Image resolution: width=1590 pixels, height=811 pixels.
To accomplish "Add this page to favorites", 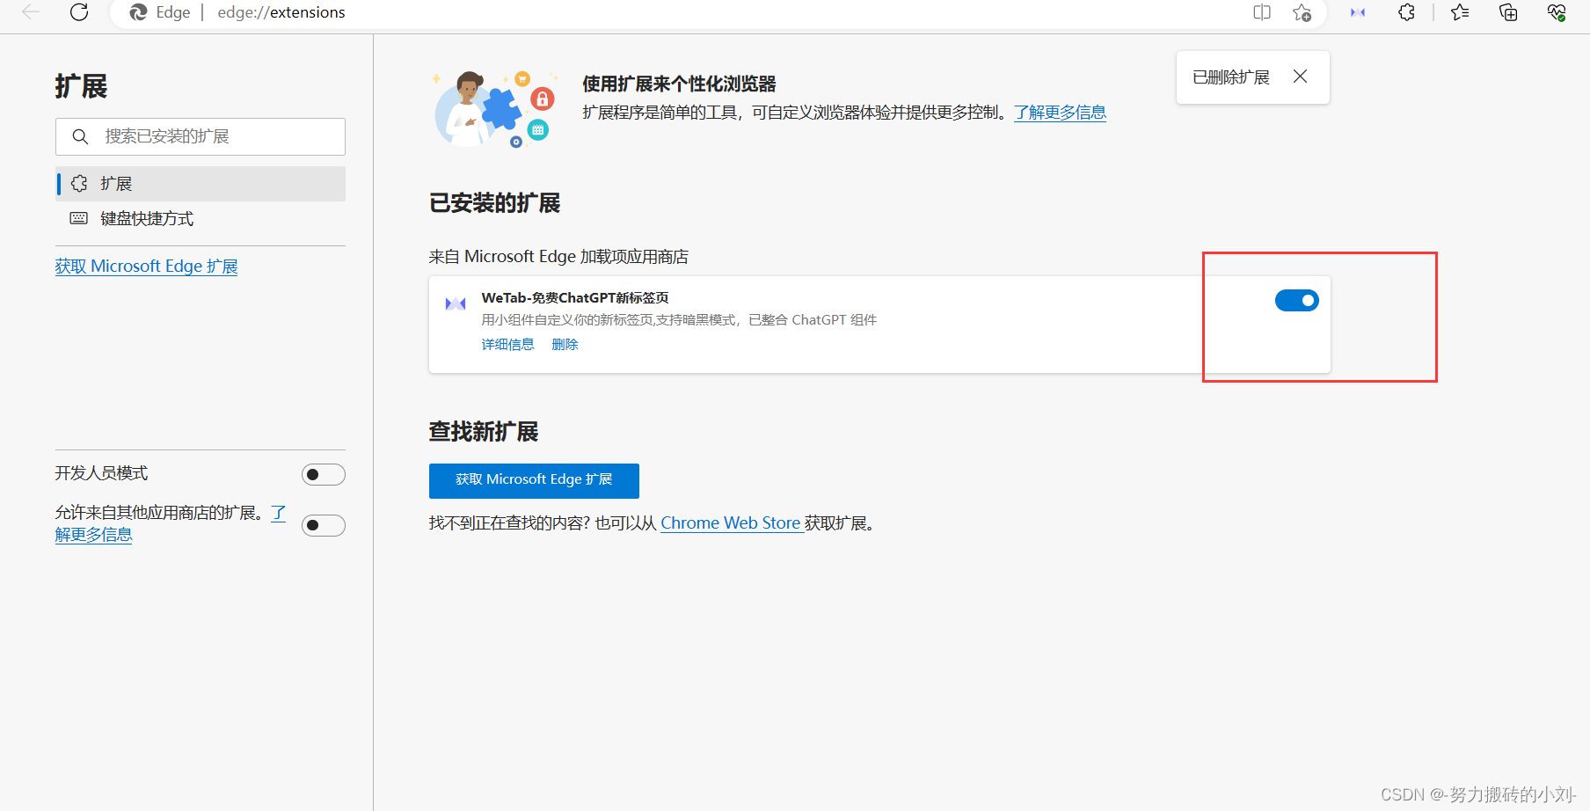I will click(1302, 12).
